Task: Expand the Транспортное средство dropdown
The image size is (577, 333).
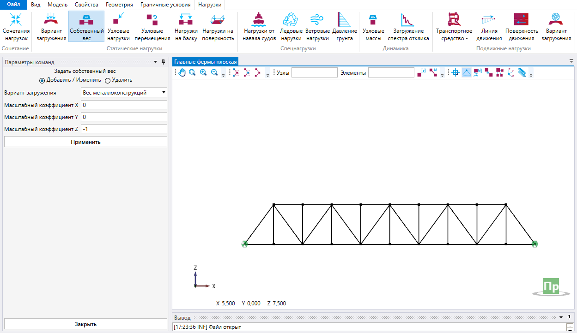Action: [454, 27]
